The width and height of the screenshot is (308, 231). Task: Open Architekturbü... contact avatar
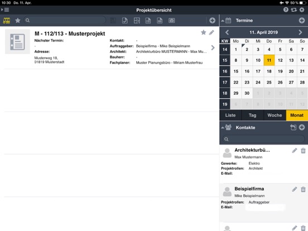(227, 153)
